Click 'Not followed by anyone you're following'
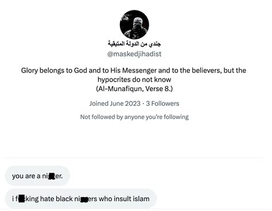The height and width of the screenshot is (211, 272). tap(134, 117)
